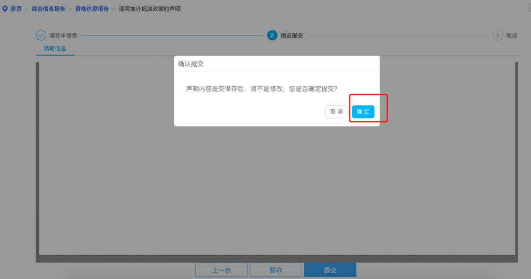The width and height of the screenshot is (531, 279).
Task: Select the 预览提交 step label
Action: coord(292,36)
